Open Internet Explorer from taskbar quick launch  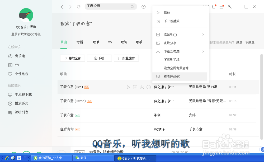[x=7, y=158]
